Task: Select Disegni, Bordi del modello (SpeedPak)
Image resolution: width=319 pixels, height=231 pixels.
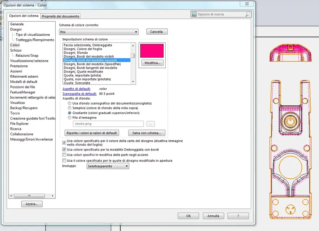Action: coord(92,64)
